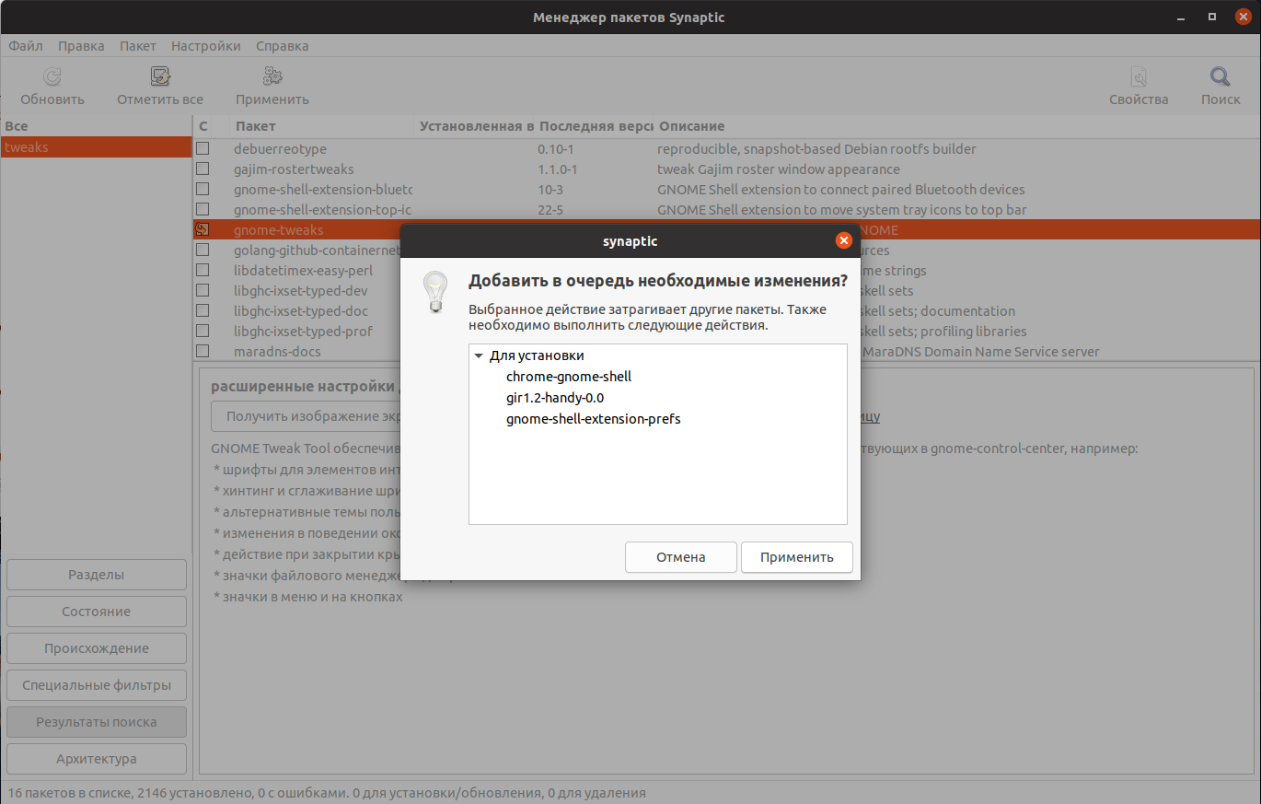Toggle checkbox for maradns-docs package

[202, 352]
